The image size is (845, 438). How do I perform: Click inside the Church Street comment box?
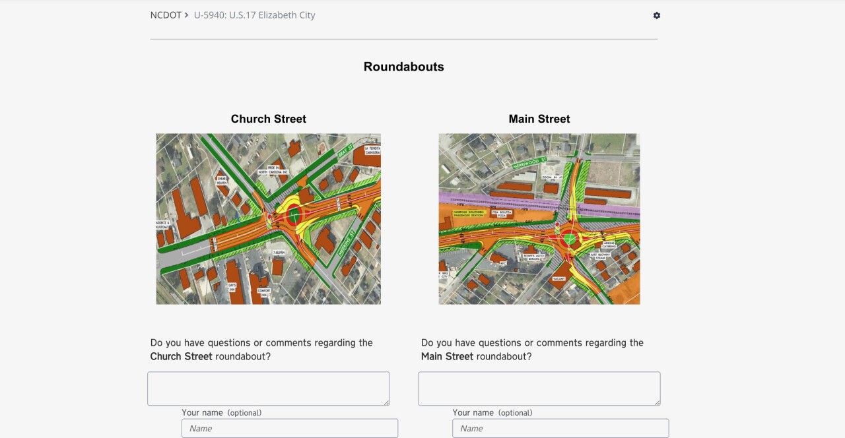pos(268,388)
